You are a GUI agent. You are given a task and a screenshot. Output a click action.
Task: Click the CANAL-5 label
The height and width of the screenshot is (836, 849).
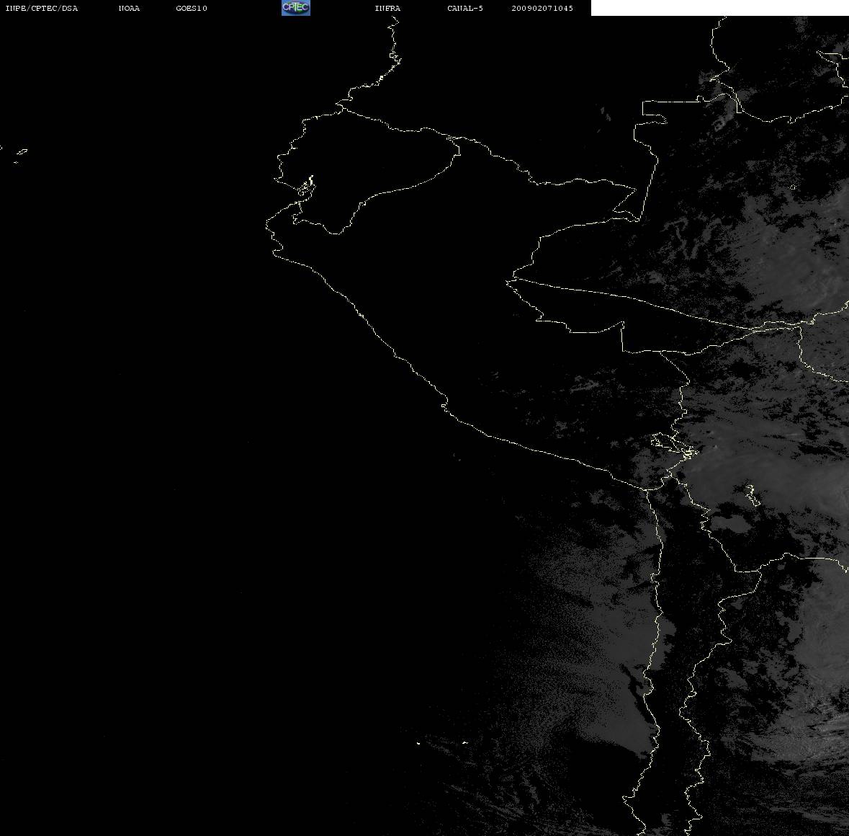(x=464, y=8)
